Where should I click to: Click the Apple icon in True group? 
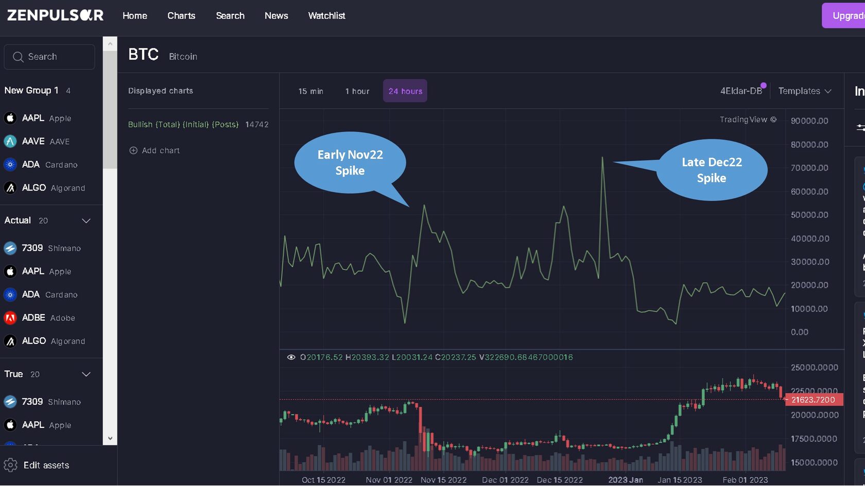click(x=10, y=425)
